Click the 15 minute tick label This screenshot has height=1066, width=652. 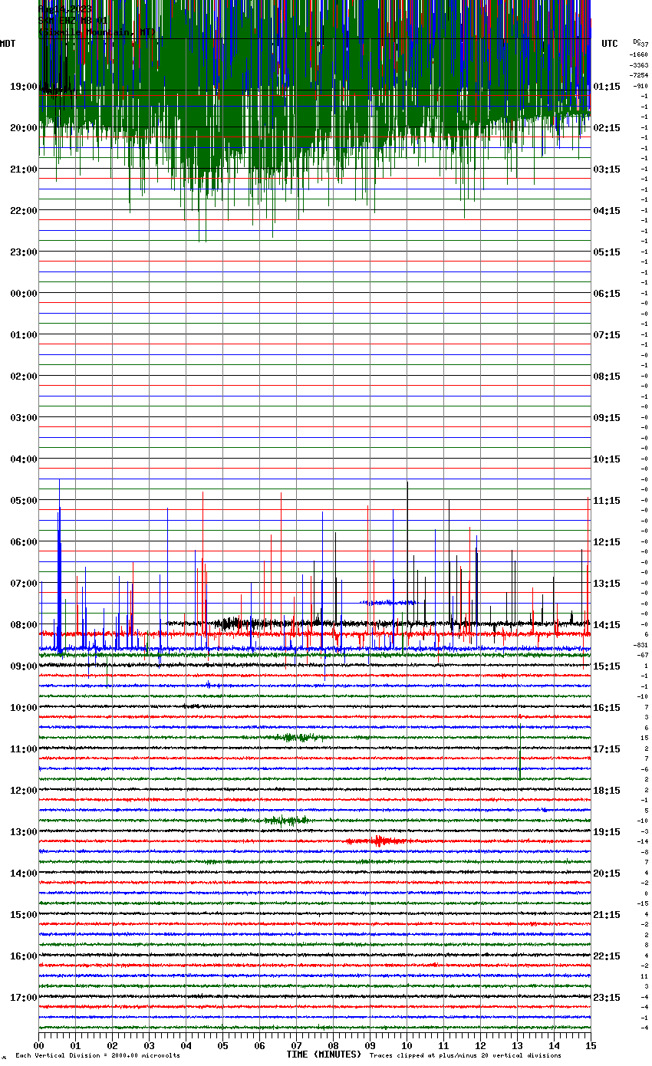tap(590, 1045)
